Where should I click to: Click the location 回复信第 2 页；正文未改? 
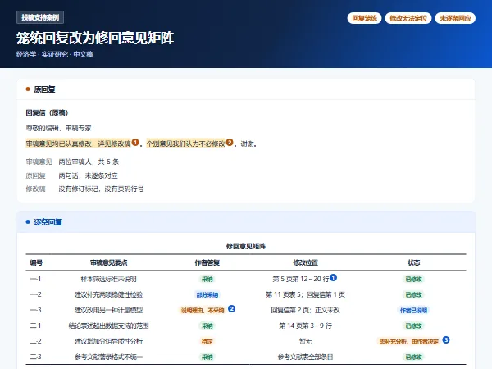[x=305, y=310]
